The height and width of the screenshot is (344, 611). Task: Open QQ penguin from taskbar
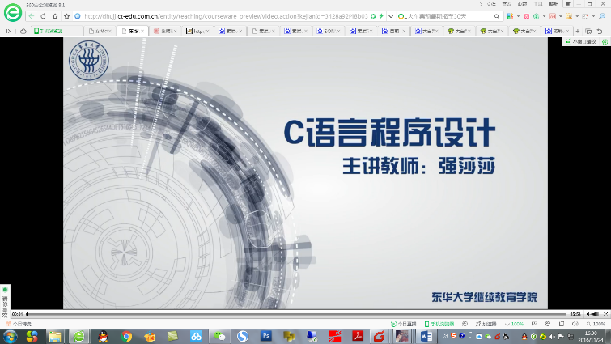103,336
